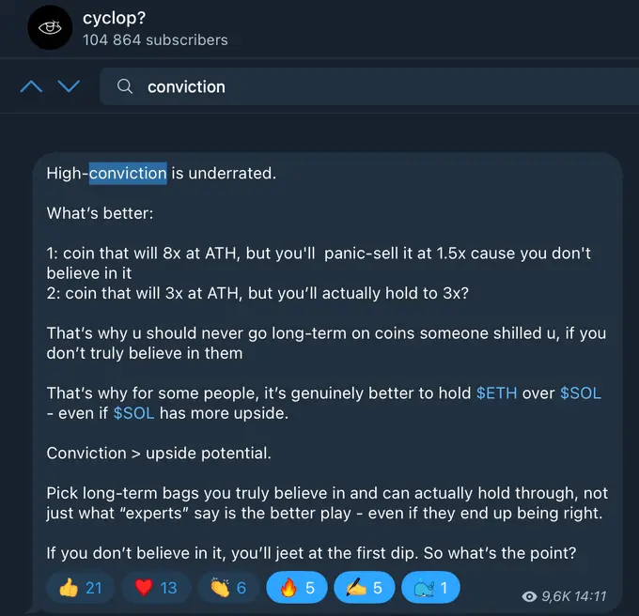This screenshot has height=616, width=639.
Task: Toggle the fire reaction
Action: [296, 588]
